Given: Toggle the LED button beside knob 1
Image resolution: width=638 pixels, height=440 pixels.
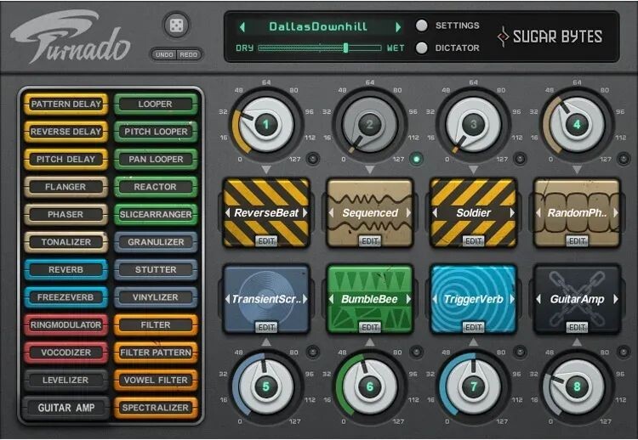Looking at the screenshot, I should coord(312,159).
